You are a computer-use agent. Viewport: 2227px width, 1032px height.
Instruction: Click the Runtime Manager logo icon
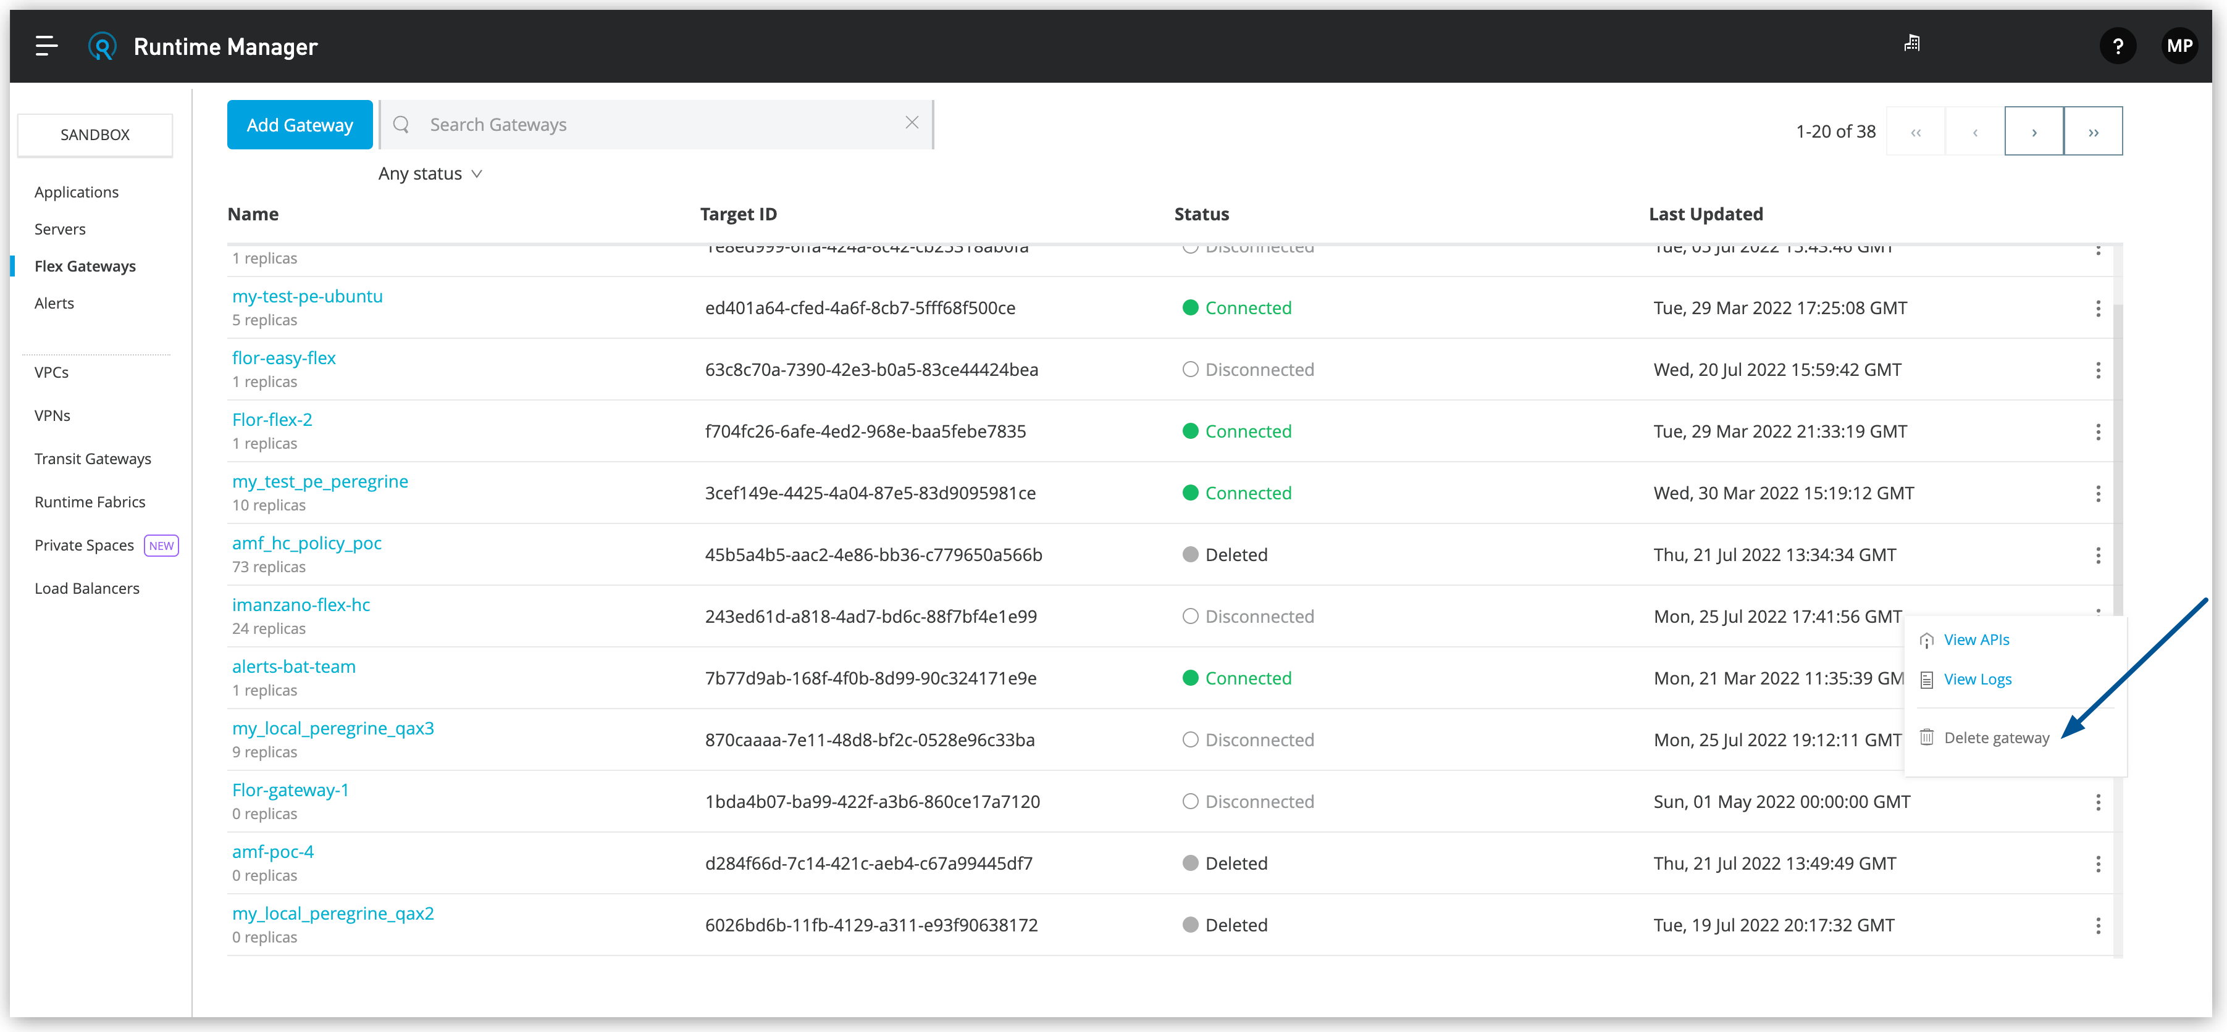pos(102,46)
